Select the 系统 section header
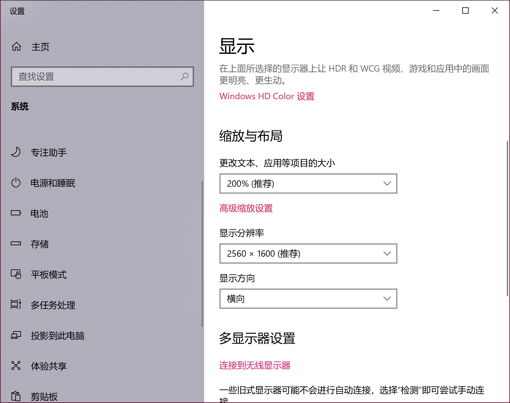Screen dimensions: 510x403 click(20, 107)
